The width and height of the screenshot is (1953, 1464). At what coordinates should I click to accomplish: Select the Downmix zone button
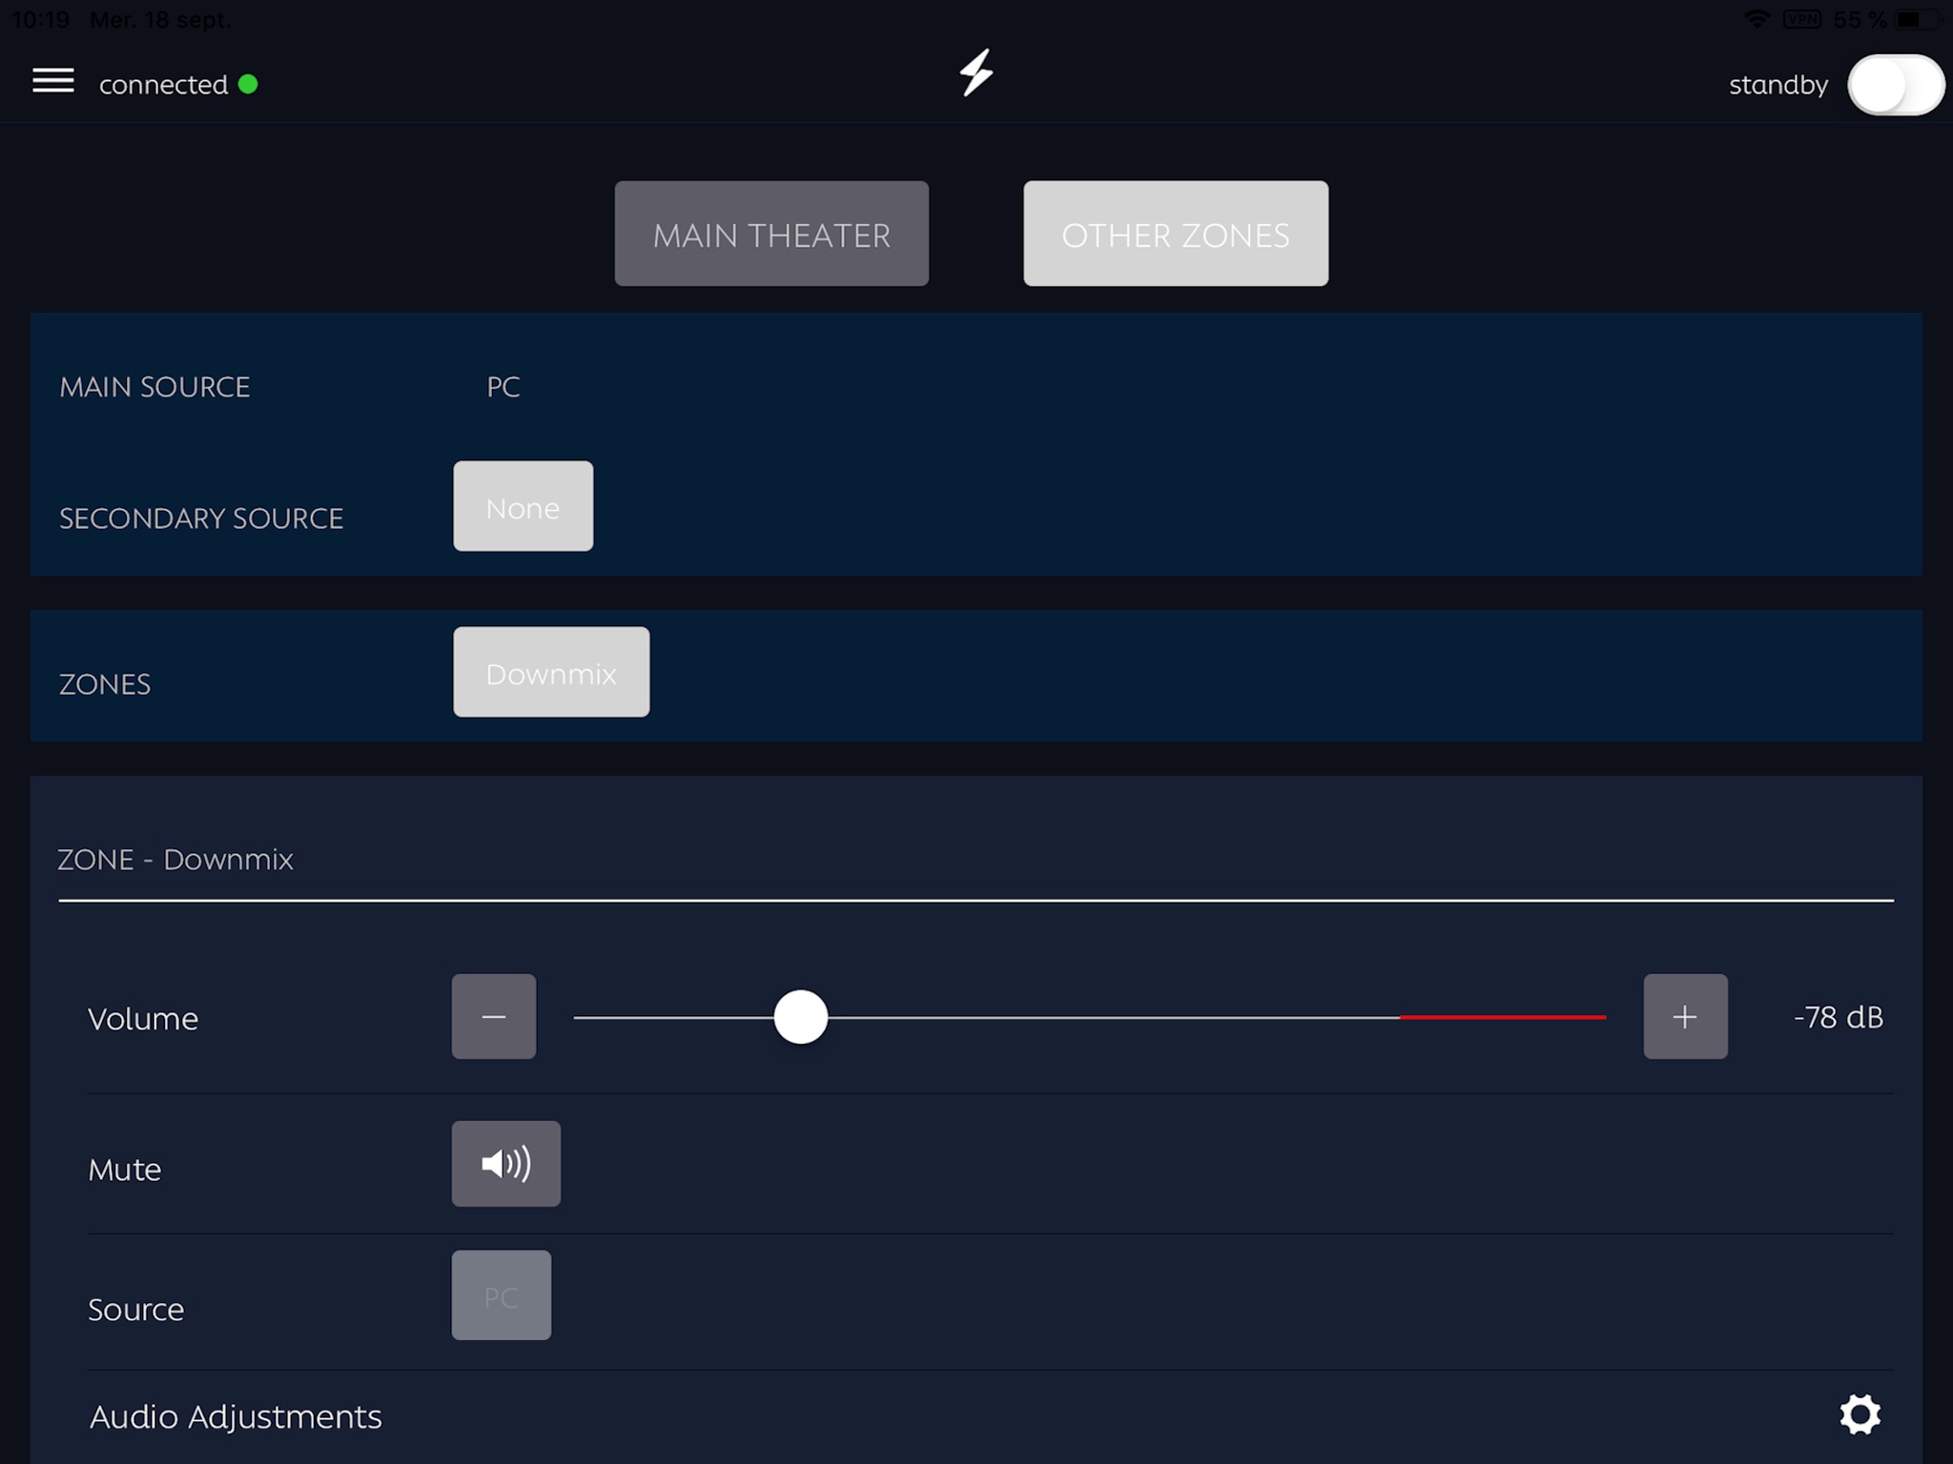tap(550, 670)
